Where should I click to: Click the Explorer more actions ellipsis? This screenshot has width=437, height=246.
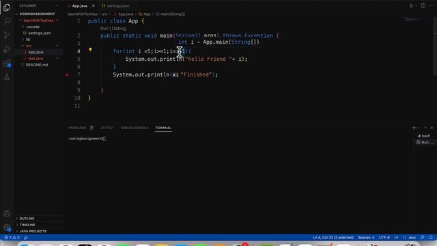pyautogui.click(x=57, y=5)
